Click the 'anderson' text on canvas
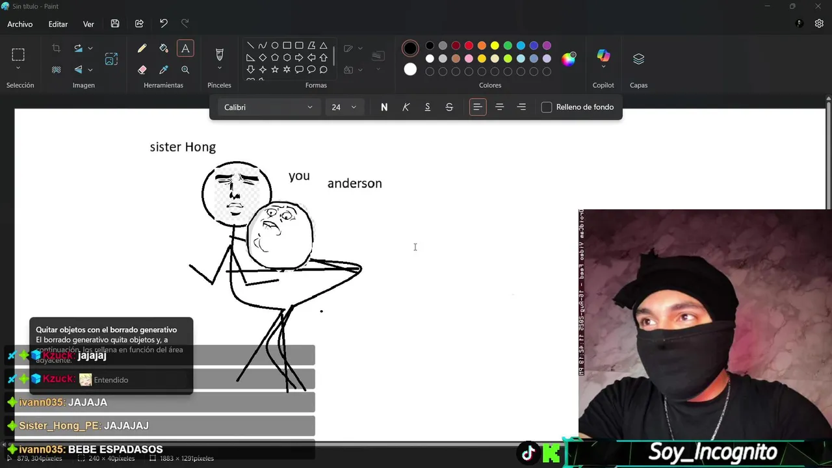Screen dimensions: 832x468 355,184
